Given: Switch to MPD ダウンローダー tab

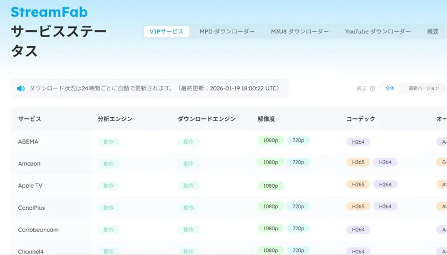Looking at the screenshot, I should pos(227,32).
